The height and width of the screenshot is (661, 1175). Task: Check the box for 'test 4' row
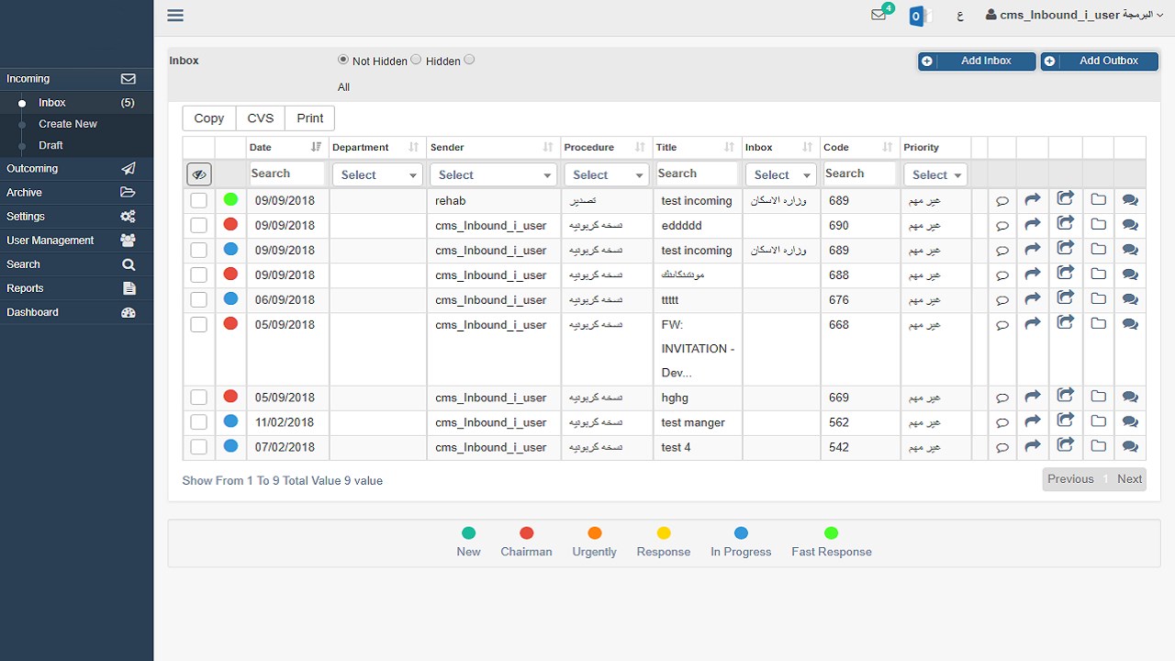click(198, 447)
